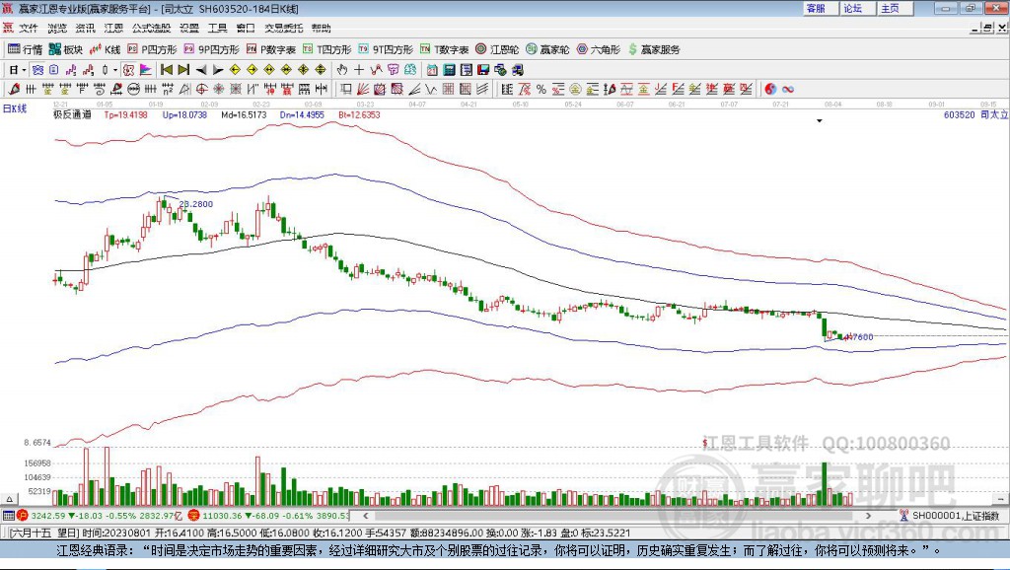Select the red pen drawing tool

coord(15,89)
